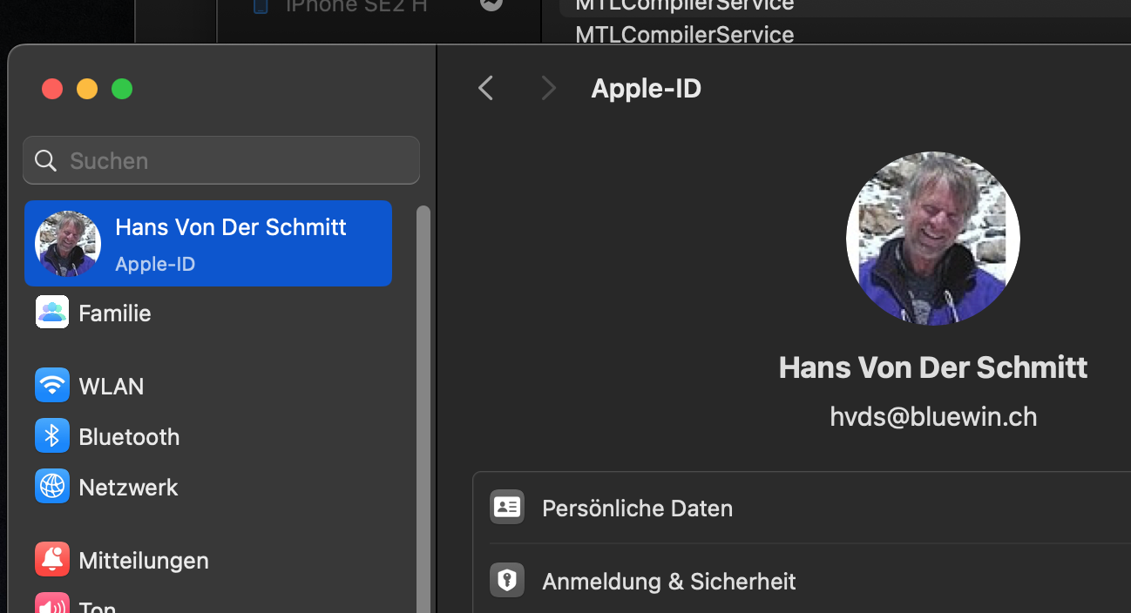Select Hans Von Der Schmitt Apple-ID entry
Screen dimensions: 1131x613
(x=231, y=243)
